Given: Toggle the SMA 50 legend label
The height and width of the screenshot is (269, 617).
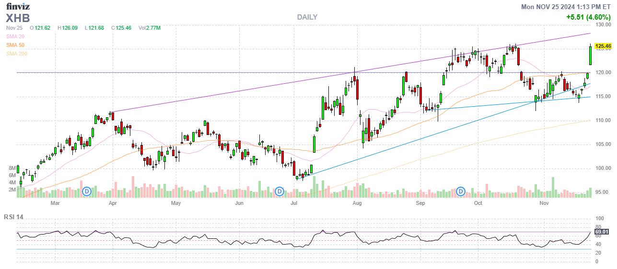Looking at the screenshot, I should coord(15,45).
